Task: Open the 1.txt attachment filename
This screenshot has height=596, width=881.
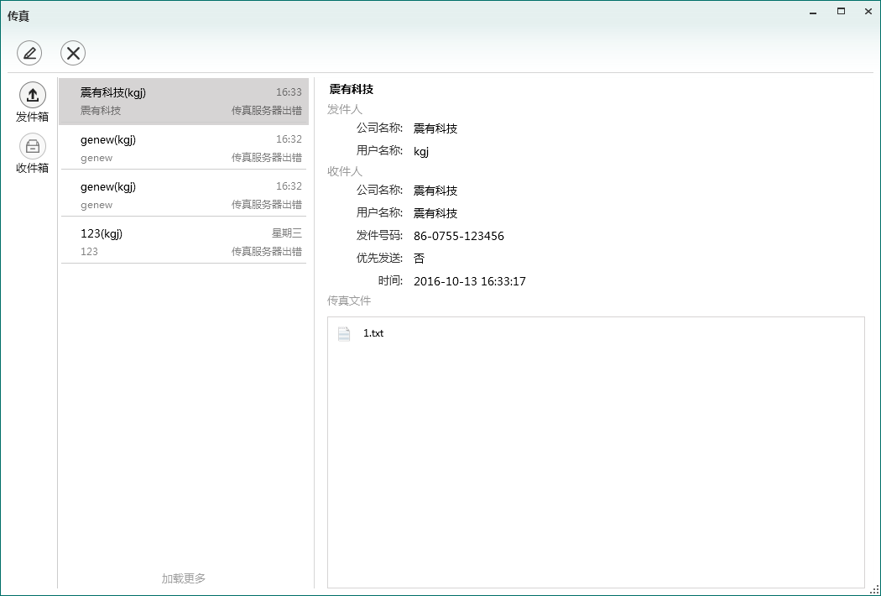Action: click(373, 333)
